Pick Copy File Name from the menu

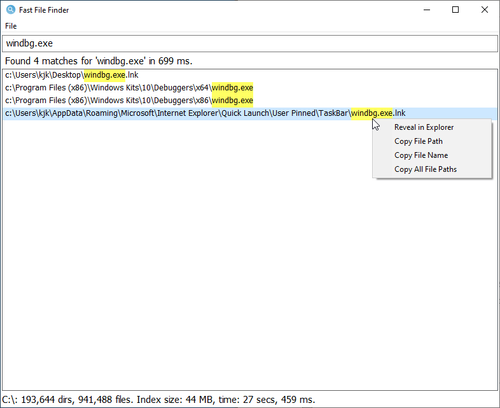click(x=420, y=155)
